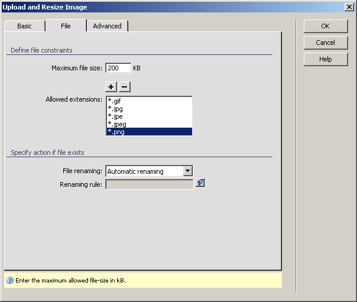The height and width of the screenshot is (302, 357).
Task: Click the Maximum file size field
Action: (x=118, y=68)
